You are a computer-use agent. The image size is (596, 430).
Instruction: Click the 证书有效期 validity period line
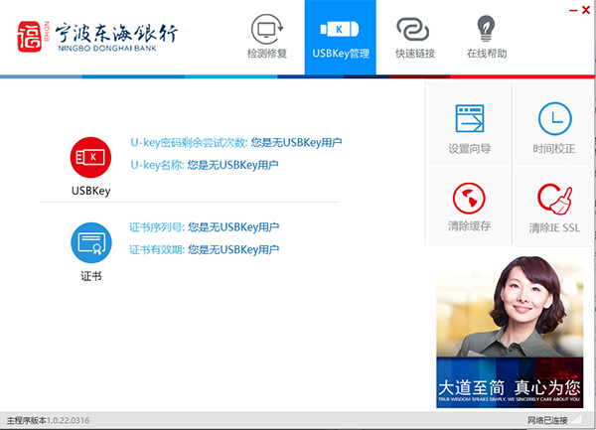[204, 249]
